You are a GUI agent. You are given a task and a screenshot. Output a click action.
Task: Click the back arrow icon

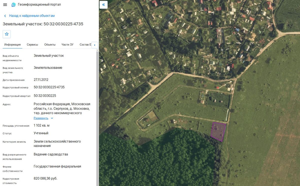[x=5, y=16]
